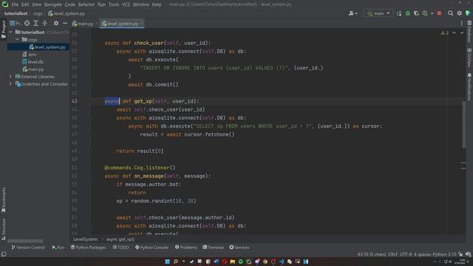Go to previous highlighted error arrow
This screenshot has height=266, width=473.
[x=454, y=33]
